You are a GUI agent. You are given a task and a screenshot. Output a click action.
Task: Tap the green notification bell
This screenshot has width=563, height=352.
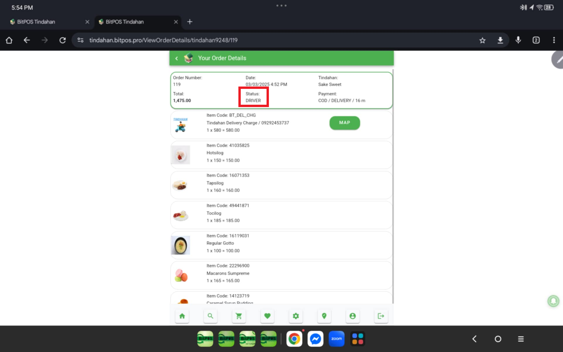(x=553, y=301)
